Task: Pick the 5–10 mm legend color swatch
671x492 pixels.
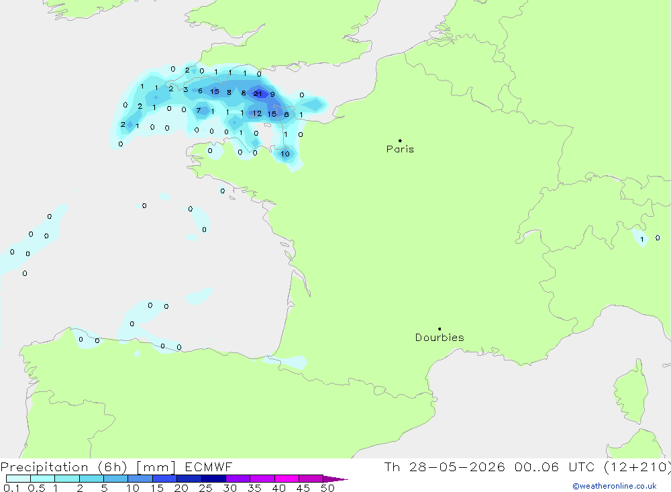Action: pos(116,479)
